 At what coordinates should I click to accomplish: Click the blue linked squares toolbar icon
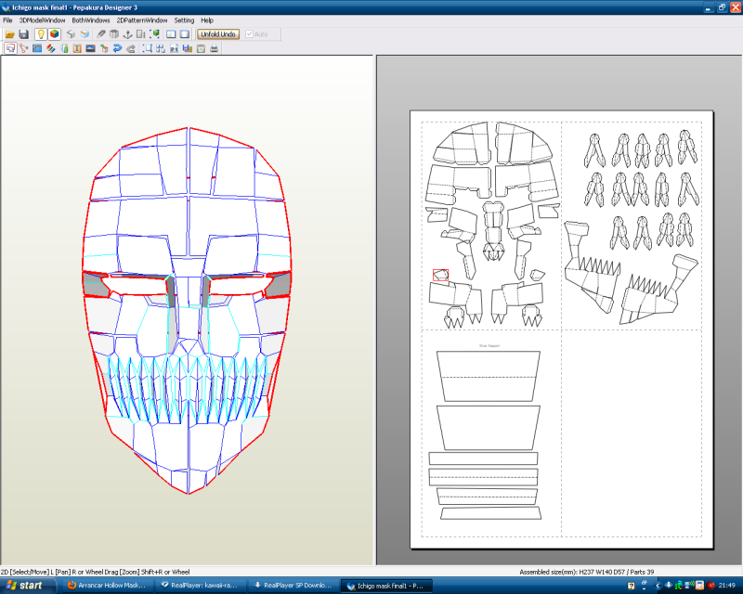click(x=161, y=48)
